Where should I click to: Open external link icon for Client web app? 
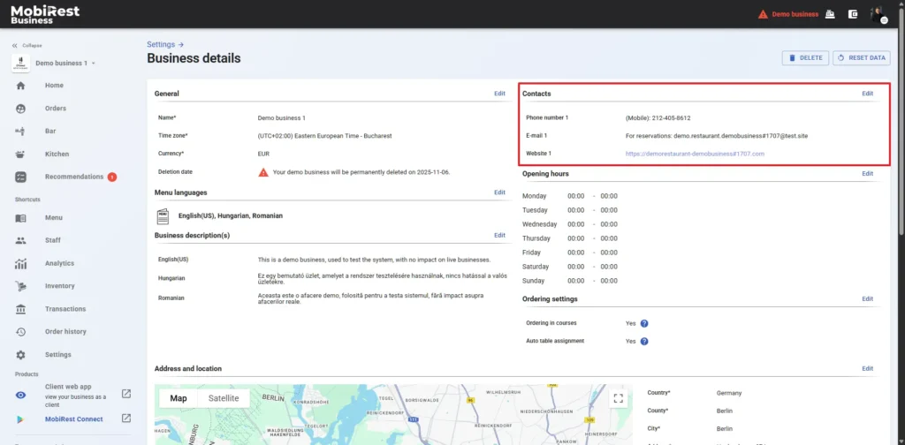(x=126, y=394)
